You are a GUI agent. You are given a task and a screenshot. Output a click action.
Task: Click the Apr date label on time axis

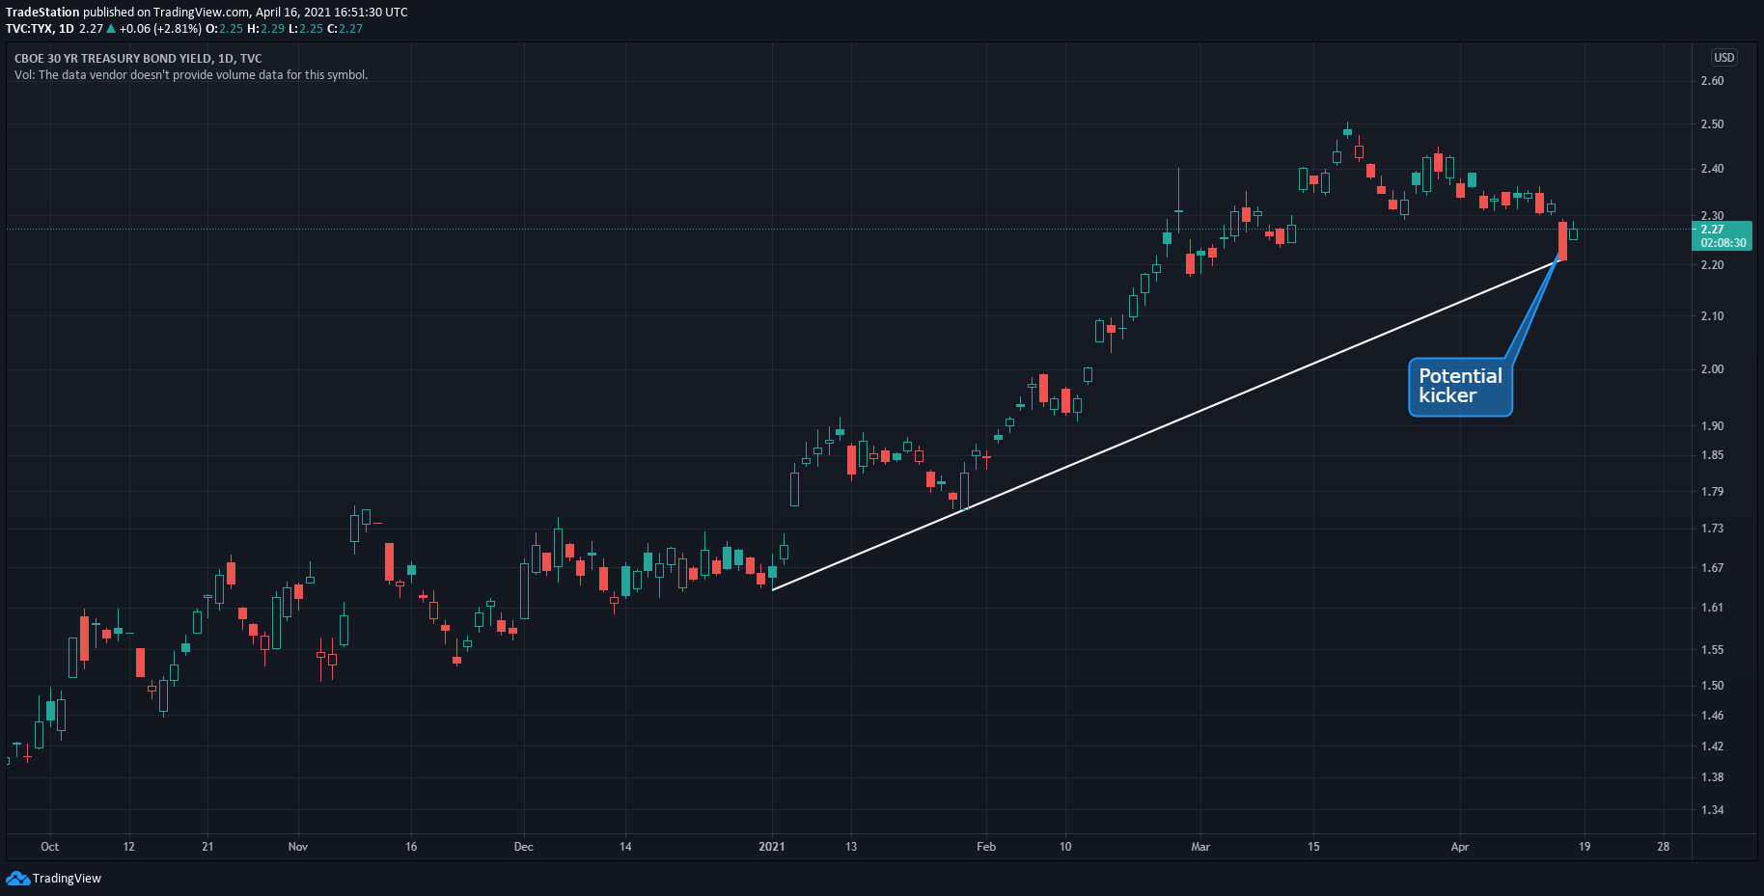click(x=1460, y=847)
